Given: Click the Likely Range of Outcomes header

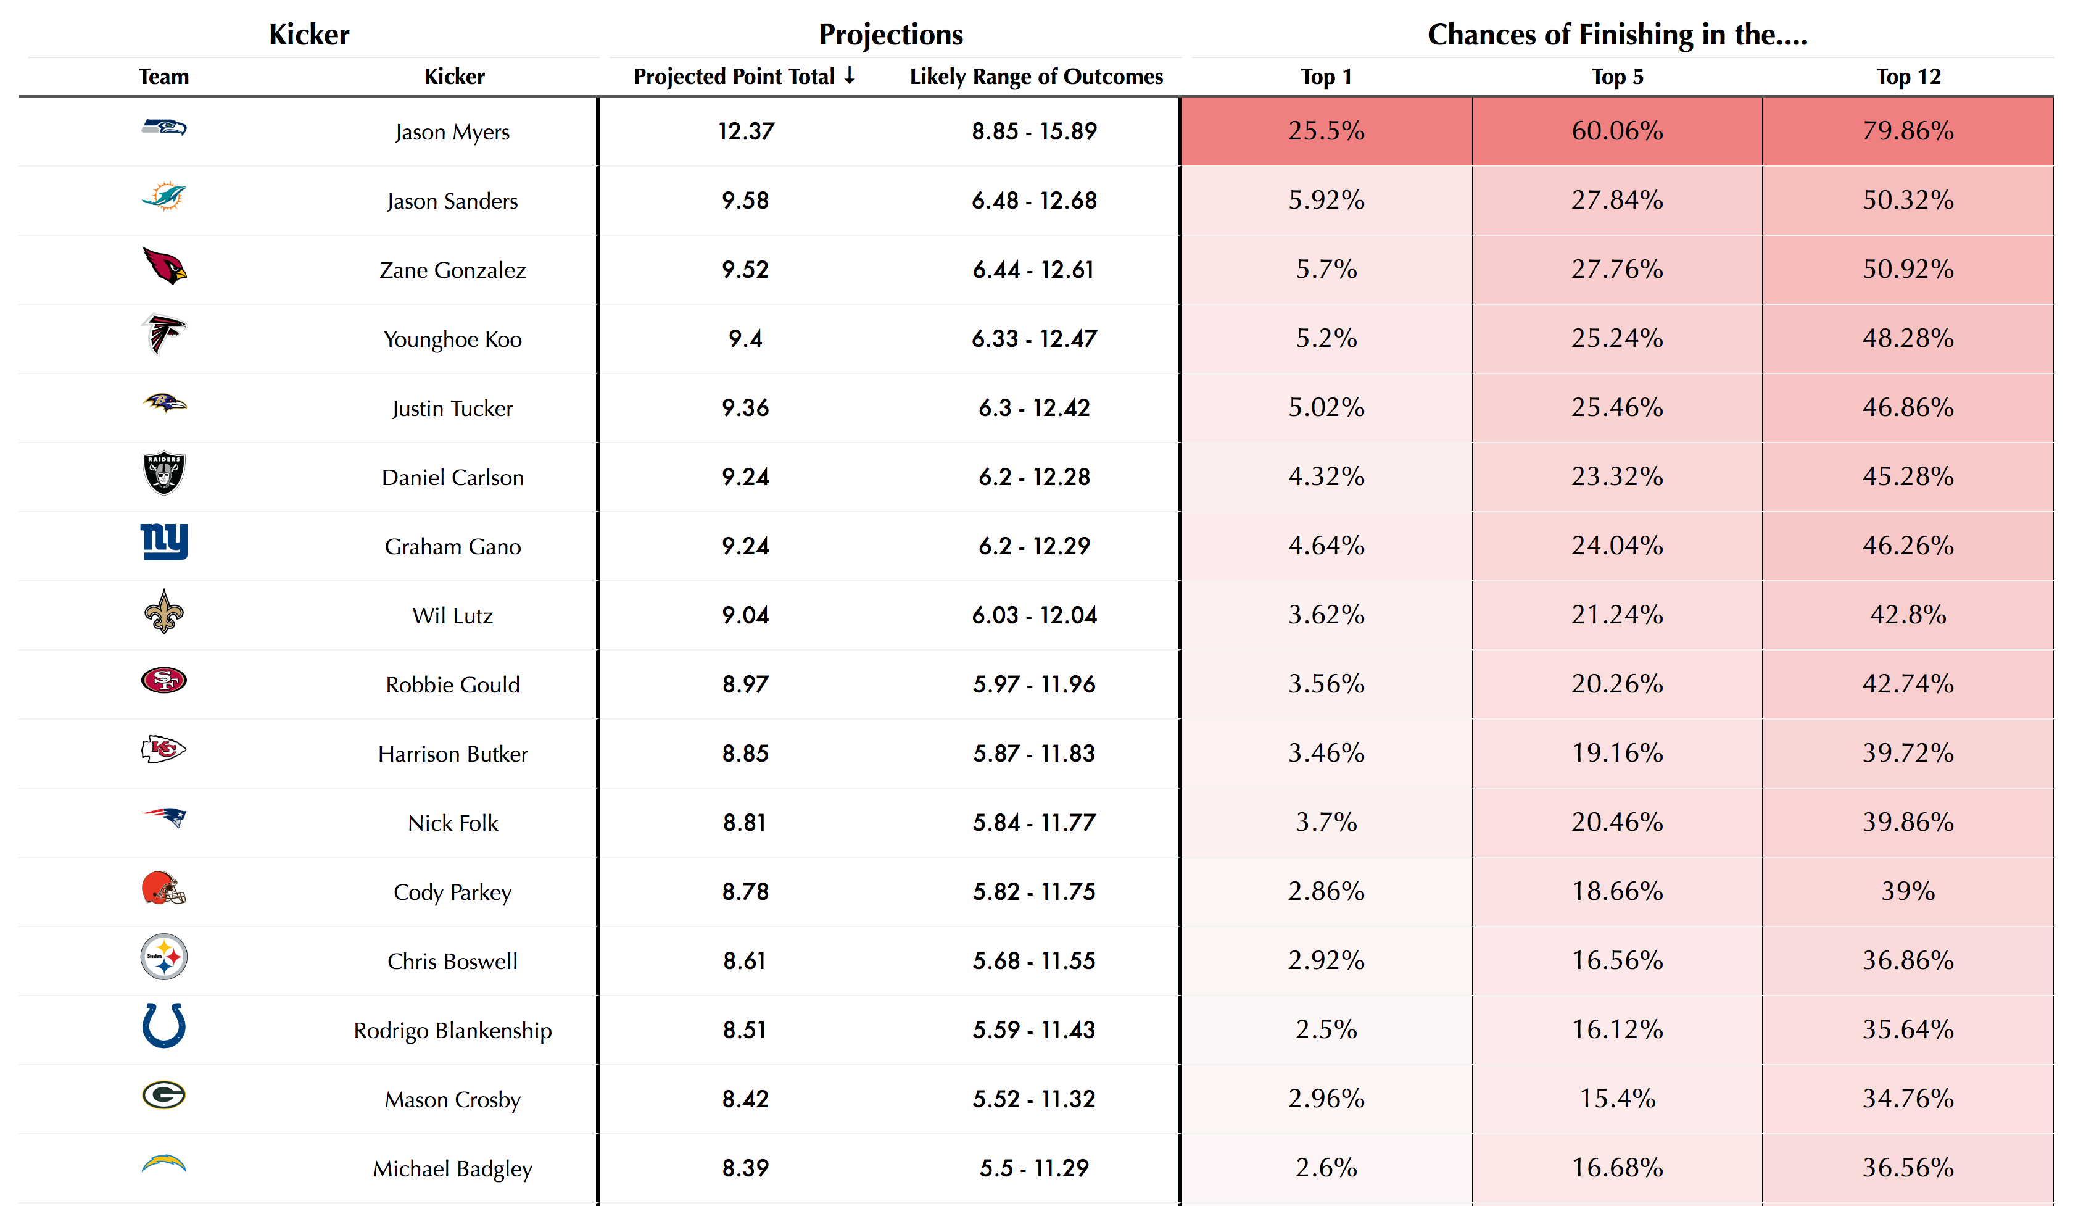Looking at the screenshot, I should 1036,77.
